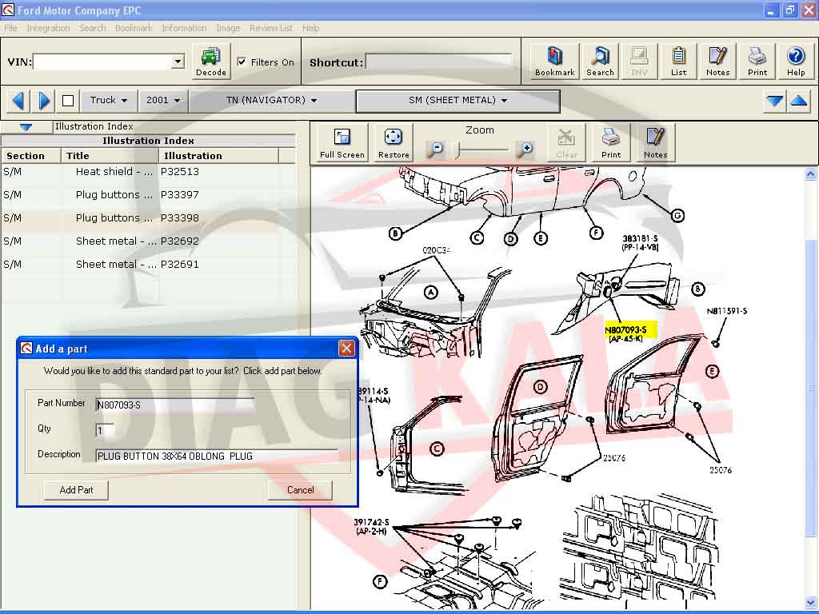Image resolution: width=819 pixels, height=614 pixels.
Task: Open the TN (NAVIGATOR) model dropdown
Action: pyautogui.click(x=272, y=100)
